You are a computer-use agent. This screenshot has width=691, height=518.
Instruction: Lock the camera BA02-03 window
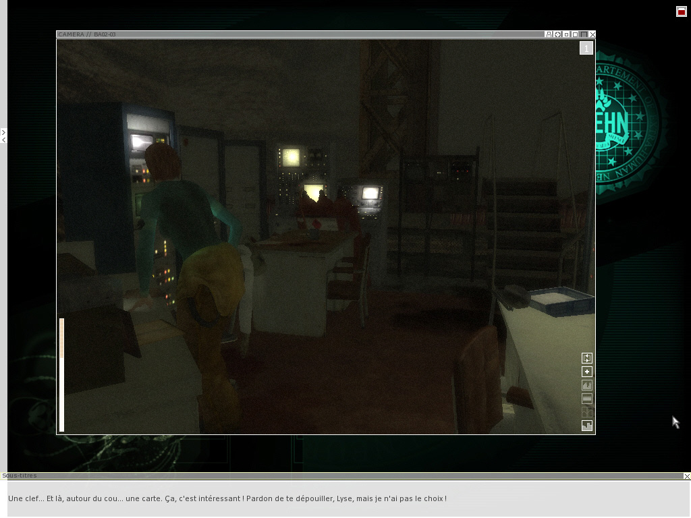(x=549, y=34)
